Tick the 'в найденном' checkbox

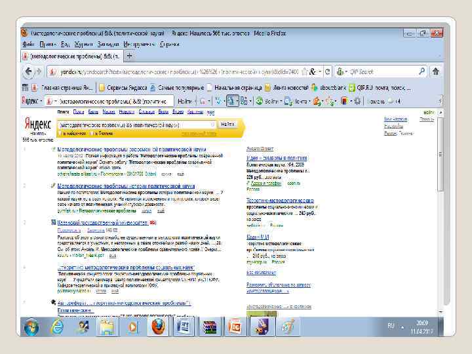(60, 133)
